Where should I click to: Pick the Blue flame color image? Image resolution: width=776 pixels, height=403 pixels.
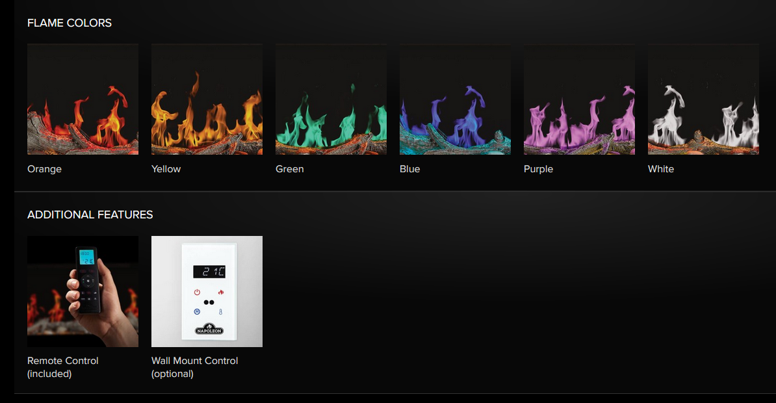point(455,99)
